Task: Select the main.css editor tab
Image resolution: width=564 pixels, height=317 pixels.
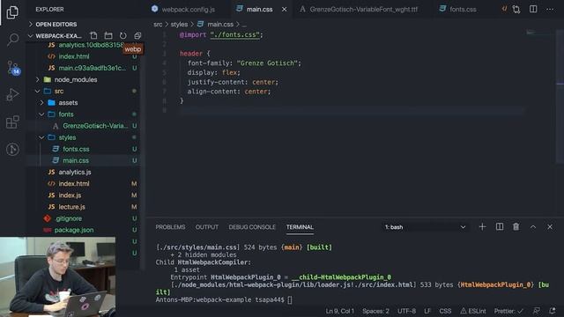Action: click(259, 10)
